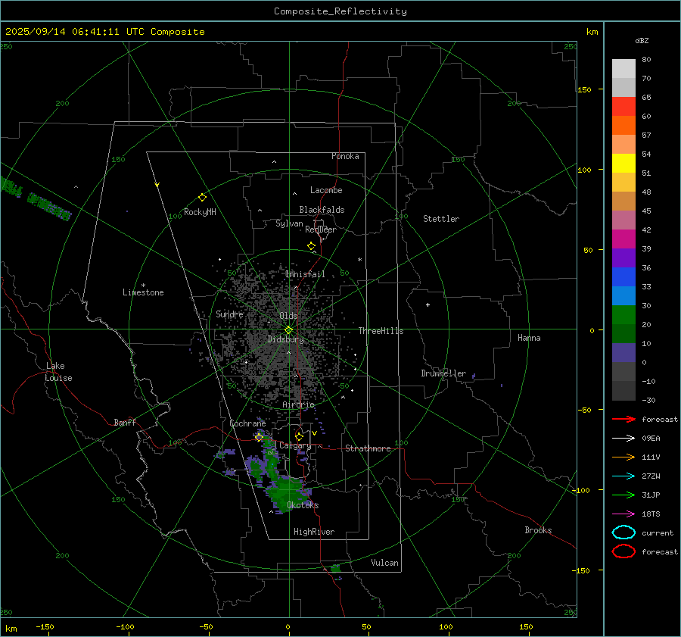Select the magenta 42–39 dBZ color band
Viewport: 681px width, 637px height.
[x=623, y=239]
